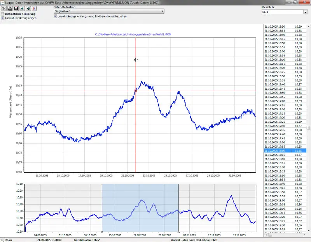The width and height of the screenshot is (311, 242).
Task: Click right range handle under overview chart
Action: coord(178,232)
